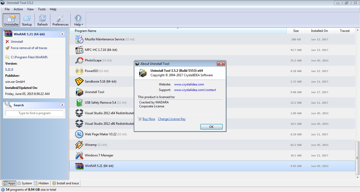Click the PowerISO disc icon
The height and width of the screenshot is (192, 360).
pyautogui.click(x=79, y=71)
